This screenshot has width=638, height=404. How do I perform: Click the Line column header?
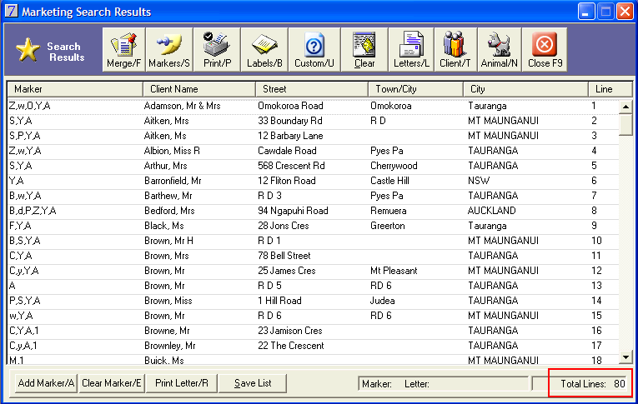[610, 89]
